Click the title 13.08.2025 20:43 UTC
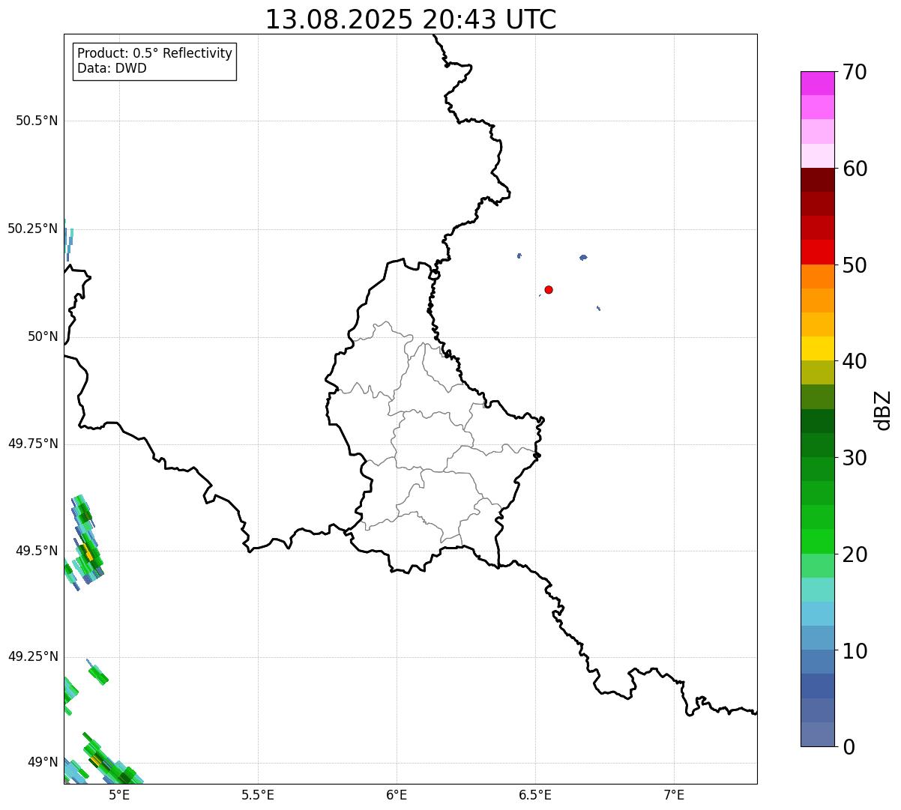 (411, 19)
